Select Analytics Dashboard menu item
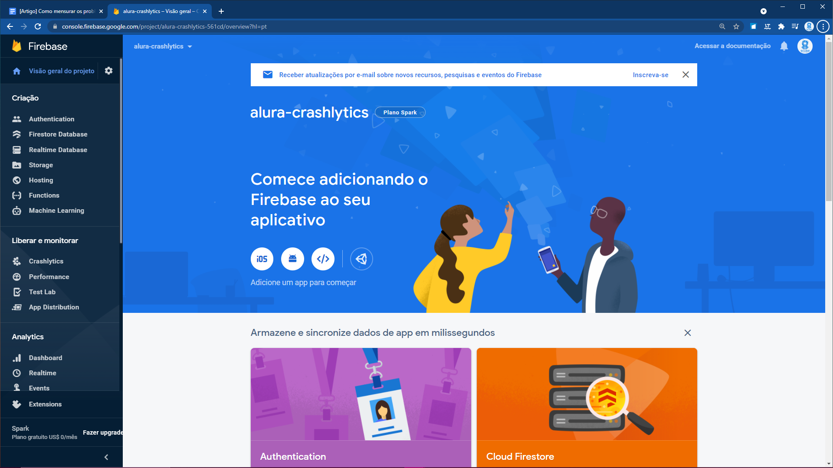This screenshot has height=468, width=833. tap(45, 357)
